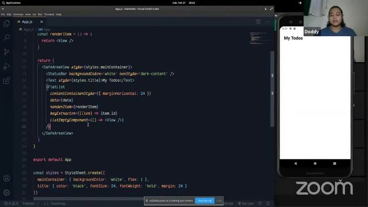Image resolution: width=368 pixels, height=207 pixels.
Task: Click the Prettier status bar item
Action: click(30, 204)
